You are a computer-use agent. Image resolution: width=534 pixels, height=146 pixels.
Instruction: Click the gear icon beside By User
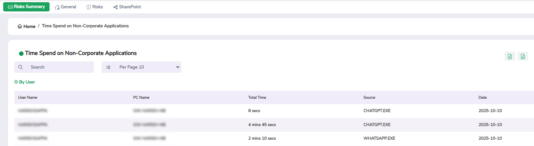[16, 82]
